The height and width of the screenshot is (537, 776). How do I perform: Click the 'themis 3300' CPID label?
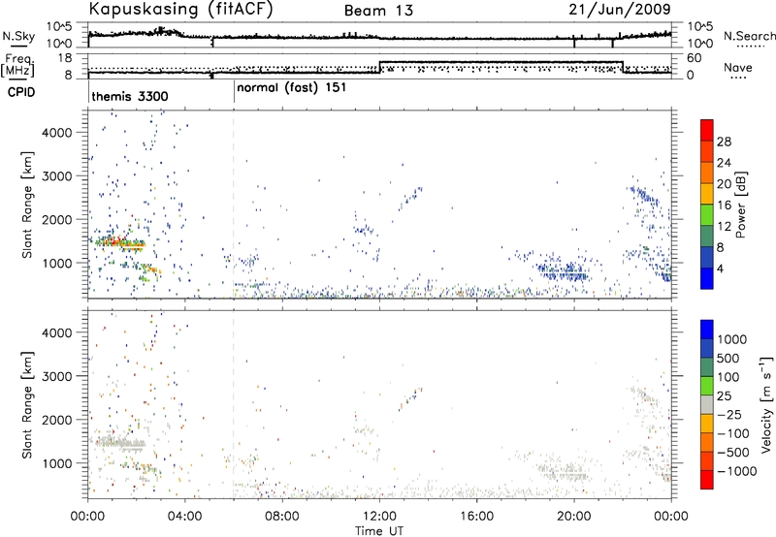point(130,96)
